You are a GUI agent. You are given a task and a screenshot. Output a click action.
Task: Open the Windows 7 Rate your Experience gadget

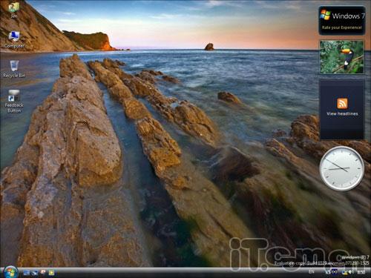tap(341, 20)
